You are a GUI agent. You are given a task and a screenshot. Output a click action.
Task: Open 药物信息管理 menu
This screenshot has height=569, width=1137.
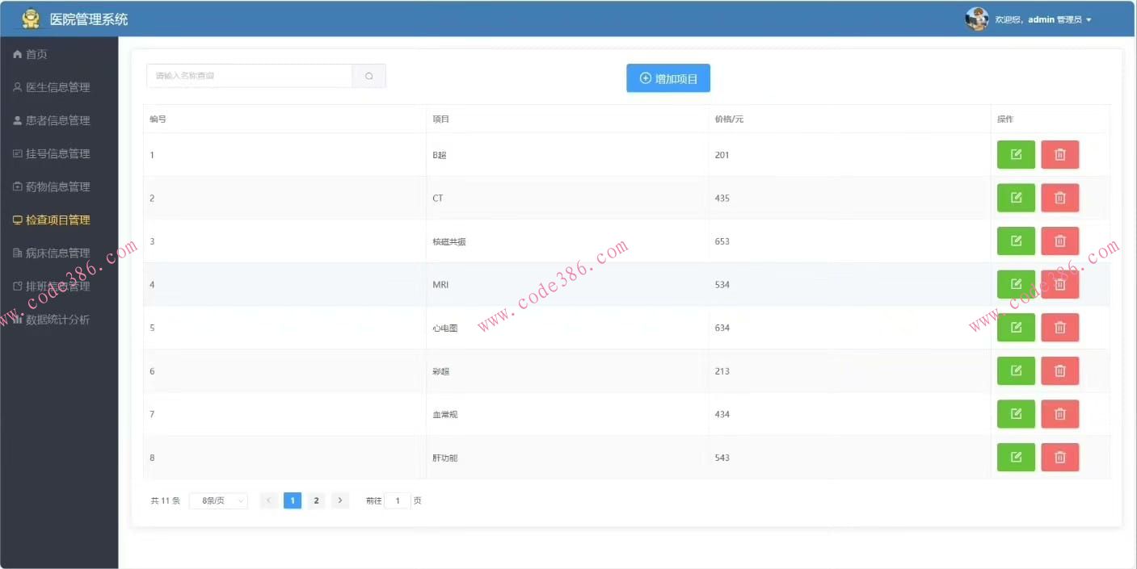[59, 186]
